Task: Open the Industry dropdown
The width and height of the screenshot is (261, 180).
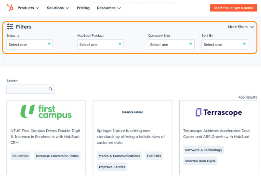Action: (30, 44)
